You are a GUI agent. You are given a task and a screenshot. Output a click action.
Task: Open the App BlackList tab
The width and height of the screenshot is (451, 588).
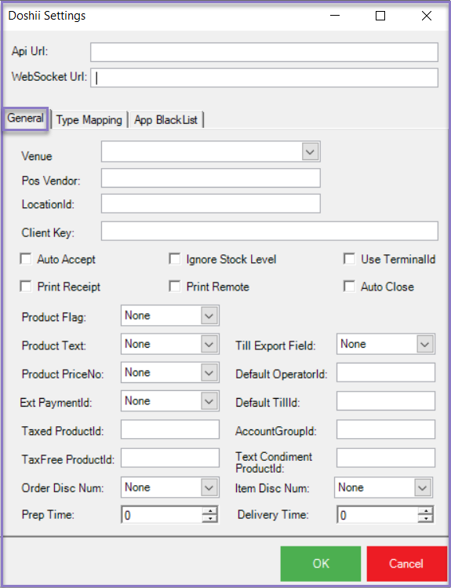166,120
